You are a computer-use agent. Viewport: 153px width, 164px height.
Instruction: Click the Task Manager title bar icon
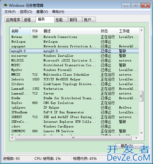(5, 5)
